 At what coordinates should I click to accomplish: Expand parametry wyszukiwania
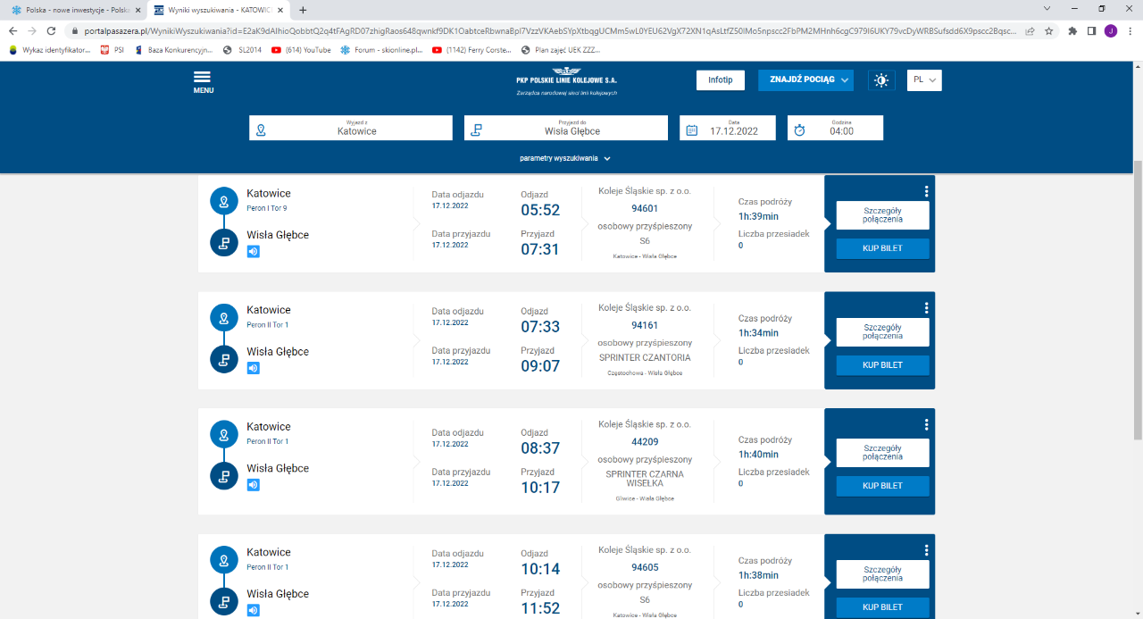point(565,158)
